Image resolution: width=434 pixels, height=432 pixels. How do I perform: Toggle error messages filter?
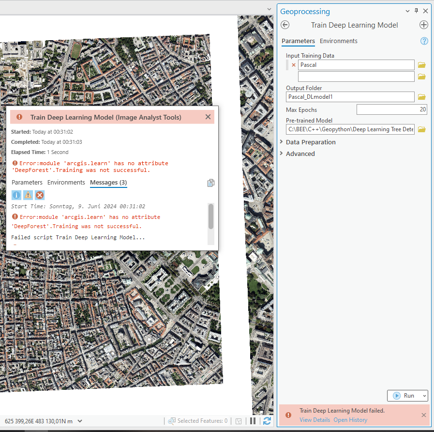[39, 195]
